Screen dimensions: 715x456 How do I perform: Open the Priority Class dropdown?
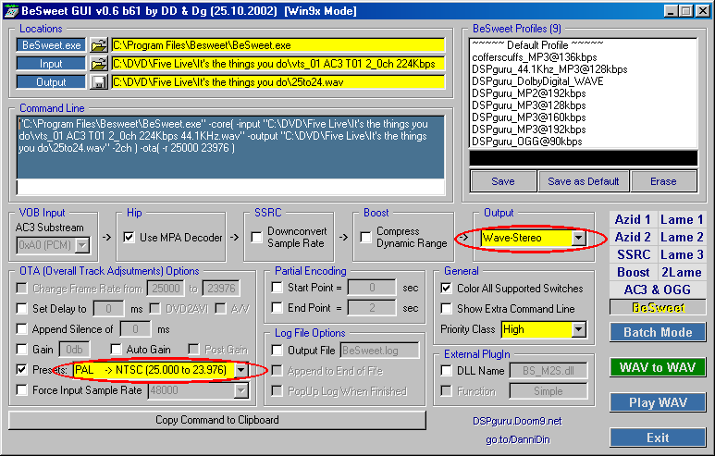(578, 329)
